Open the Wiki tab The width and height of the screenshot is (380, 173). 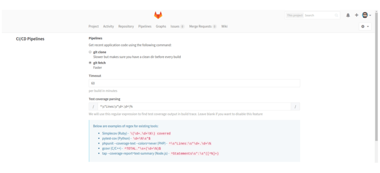225,26
